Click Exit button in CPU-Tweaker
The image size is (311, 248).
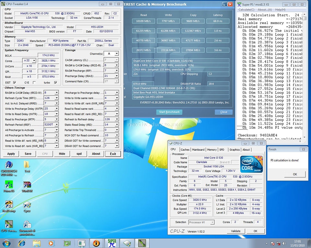tap(113, 154)
